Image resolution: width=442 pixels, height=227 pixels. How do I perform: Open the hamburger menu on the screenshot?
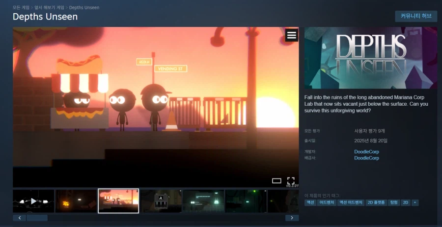tap(291, 35)
